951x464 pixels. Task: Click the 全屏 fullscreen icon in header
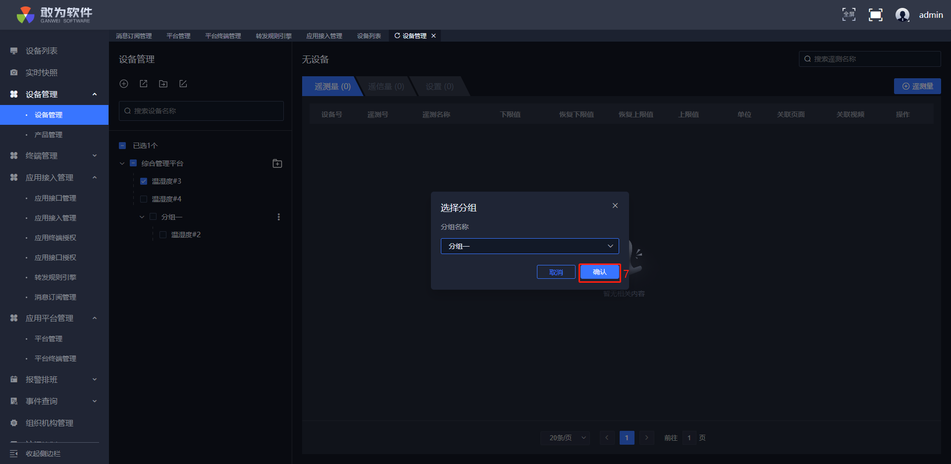(x=849, y=15)
